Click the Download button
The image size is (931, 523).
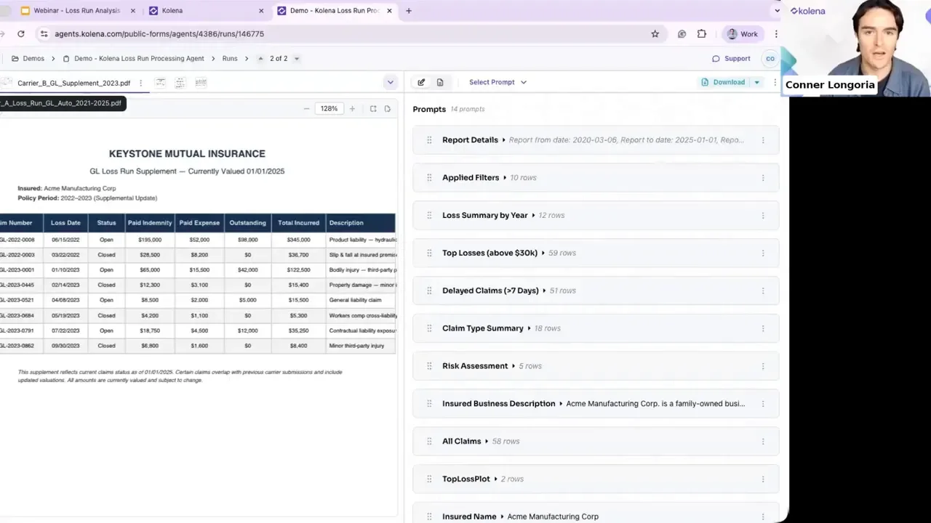[724, 82]
